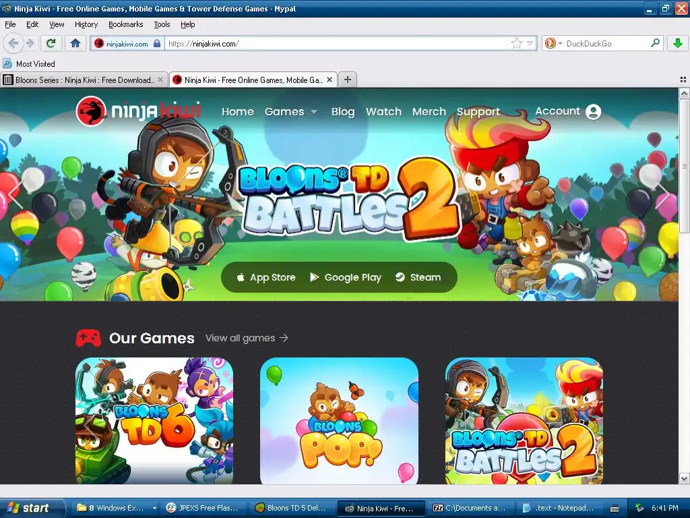Click the Google Play download button

click(x=346, y=277)
